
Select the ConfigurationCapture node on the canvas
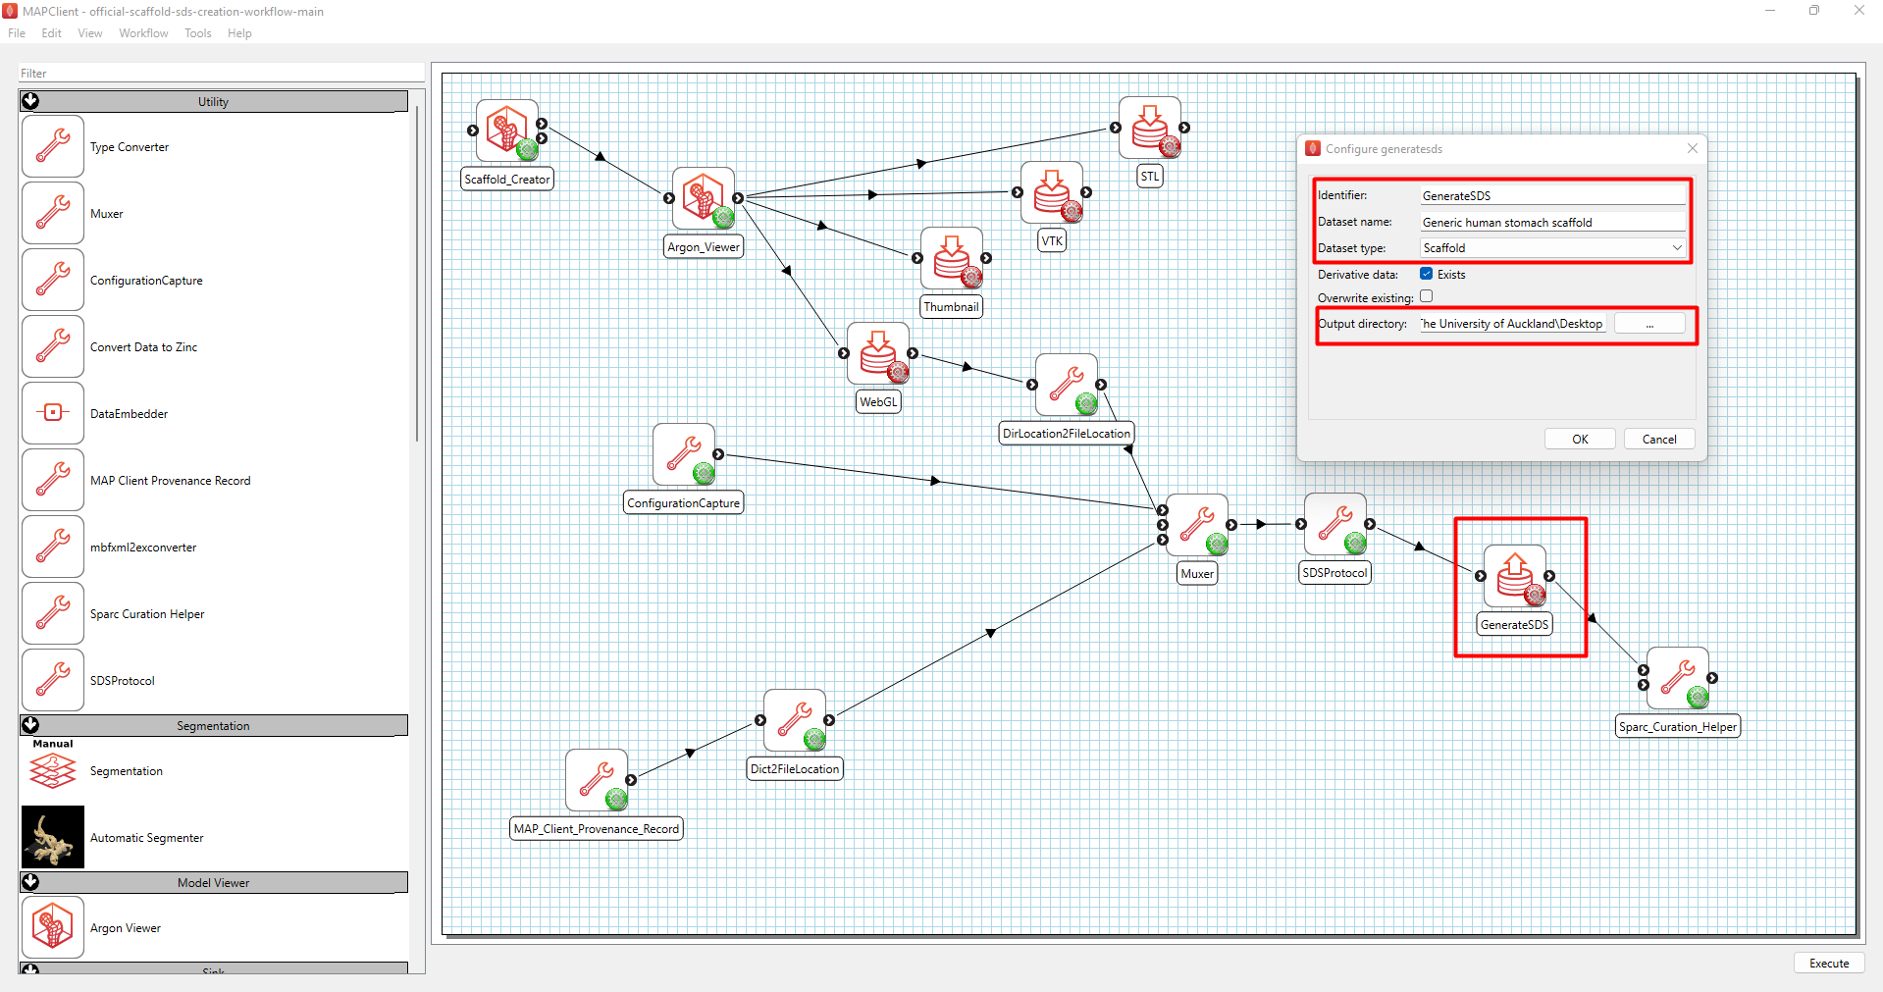[x=684, y=454]
